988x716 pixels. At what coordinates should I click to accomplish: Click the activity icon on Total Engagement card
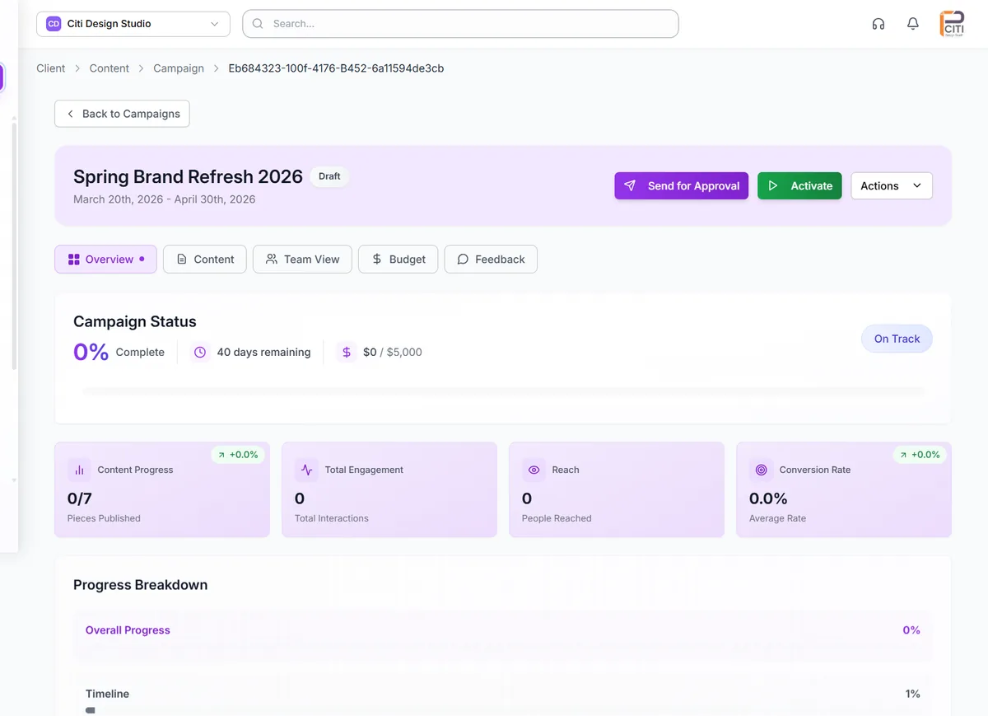[x=305, y=469]
